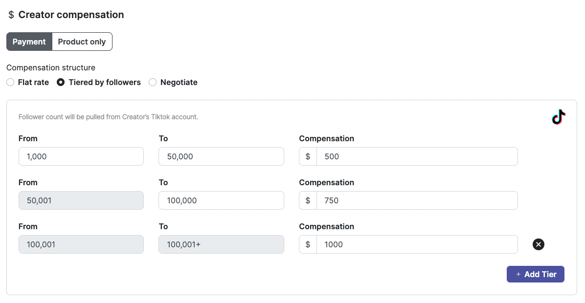Click the first tier To field 50,000
Screen dimensions: 585x303
[x=221, y=156]
